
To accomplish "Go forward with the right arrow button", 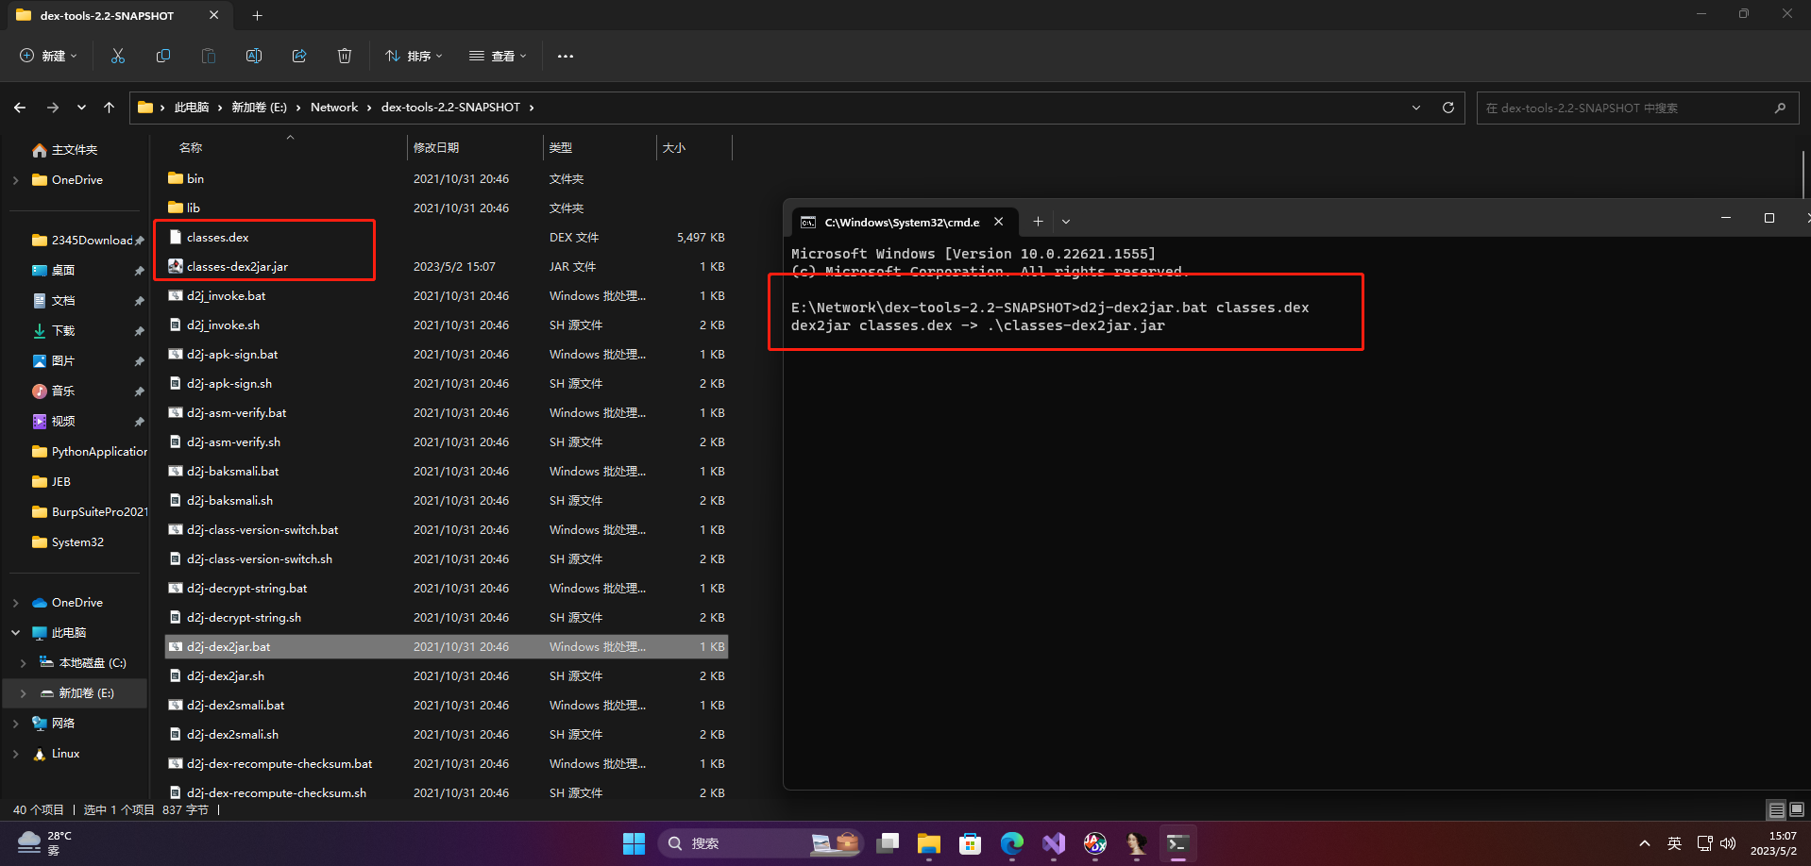I will (53, 108).
